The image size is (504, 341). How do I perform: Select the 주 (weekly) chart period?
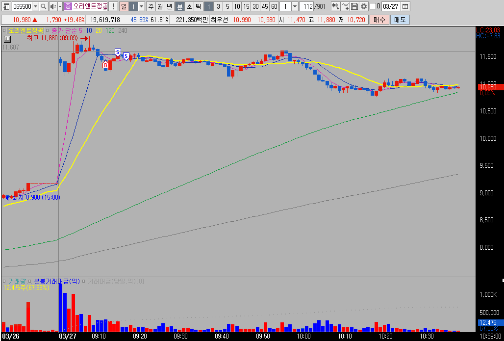[151, 6]
